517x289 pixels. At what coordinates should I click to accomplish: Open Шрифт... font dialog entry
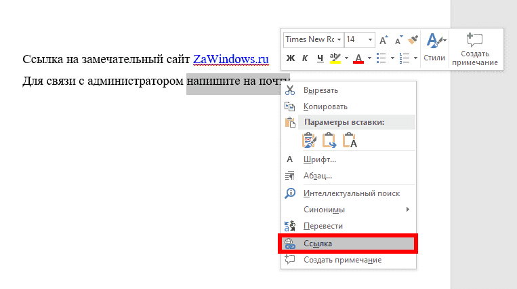[349, 159]
